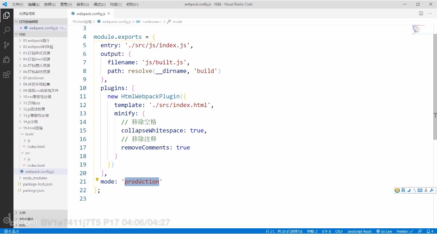Split the editor to the right
Screen dimensions: 437x234
421,13
